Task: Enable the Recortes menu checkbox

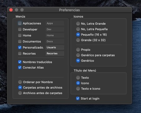Action: (20, 54)
